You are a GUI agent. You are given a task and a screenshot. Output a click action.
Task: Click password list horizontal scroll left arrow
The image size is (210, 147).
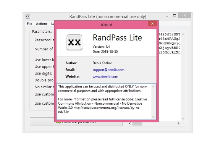[x=130, y=123]
